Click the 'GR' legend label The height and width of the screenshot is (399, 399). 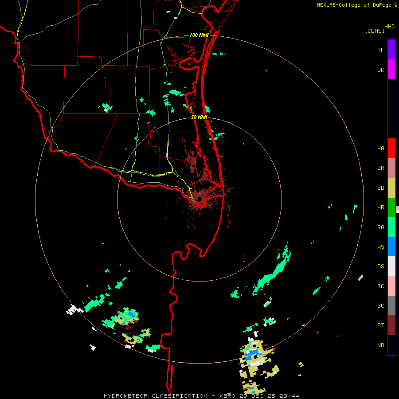coord(380,168)
